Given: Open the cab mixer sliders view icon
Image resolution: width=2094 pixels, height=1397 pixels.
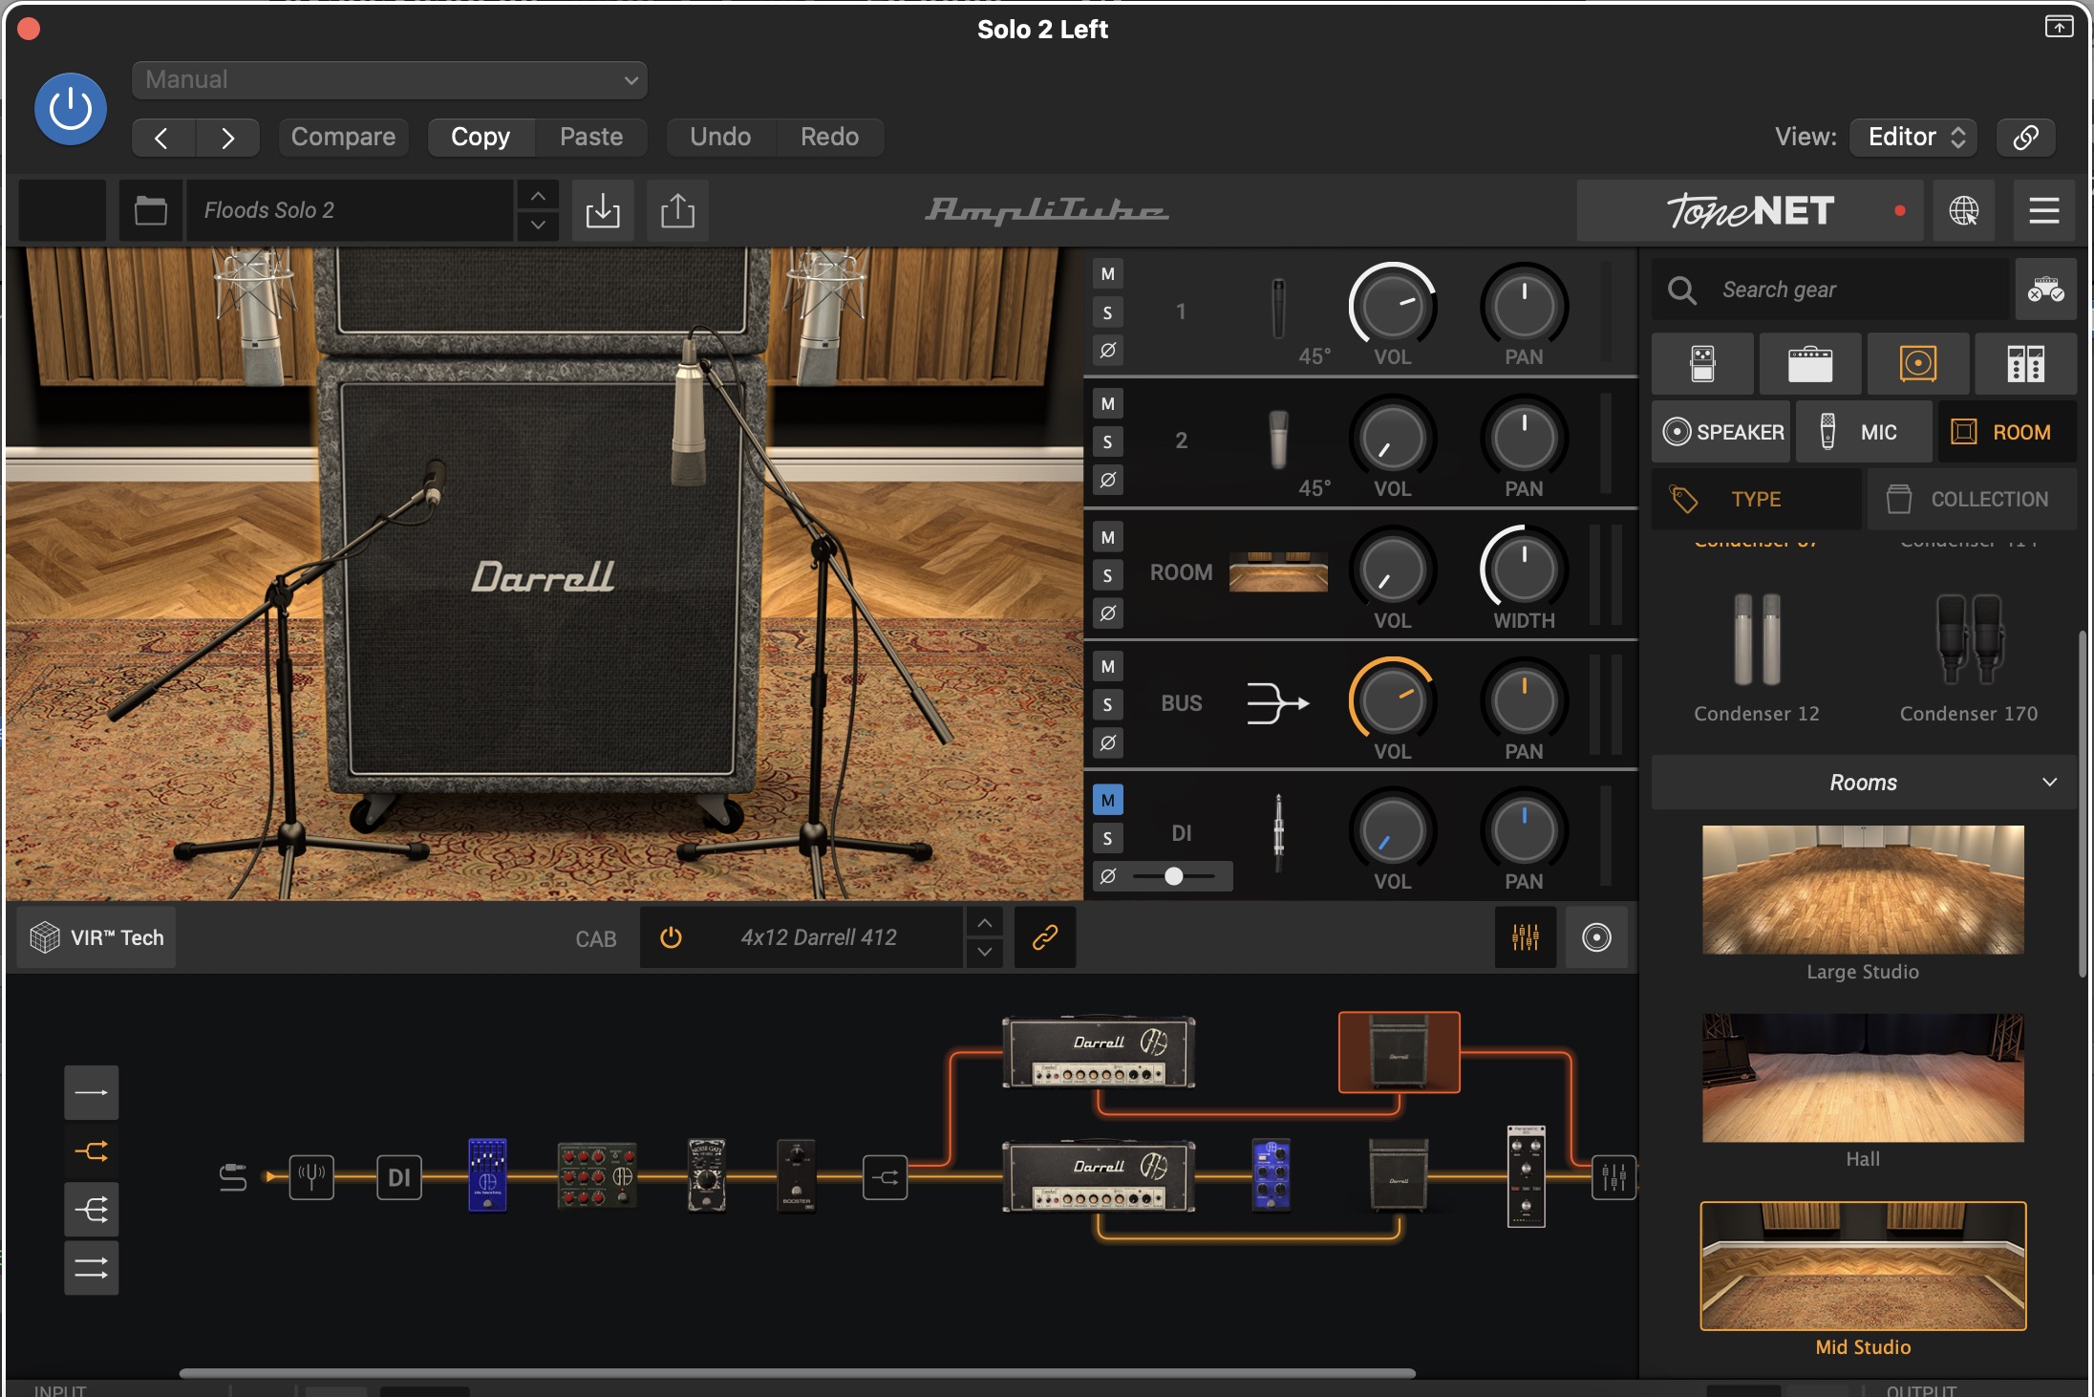Looking at the screenshot, I should (1526, 938).
